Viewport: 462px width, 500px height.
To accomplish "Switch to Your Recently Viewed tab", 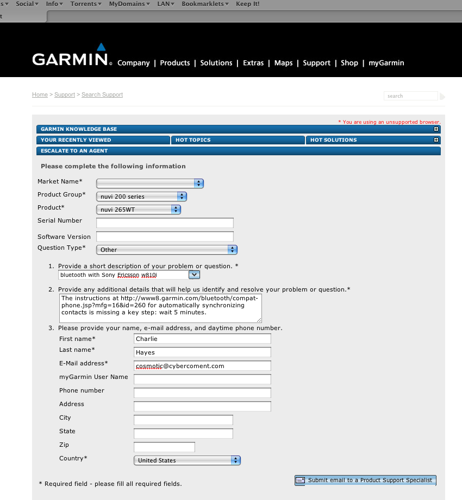I will (103, 140).
